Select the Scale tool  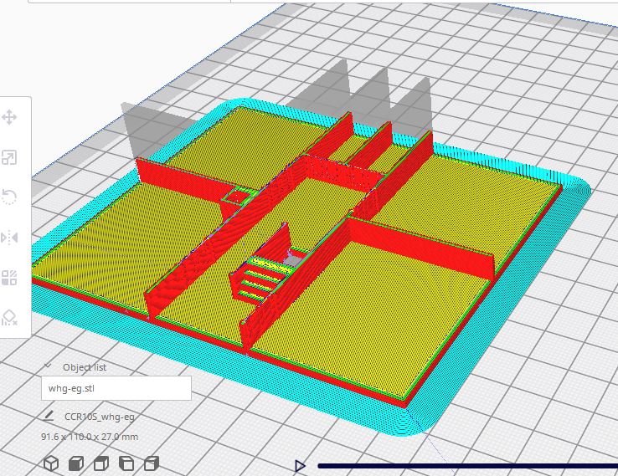click(x=10, y=157)
